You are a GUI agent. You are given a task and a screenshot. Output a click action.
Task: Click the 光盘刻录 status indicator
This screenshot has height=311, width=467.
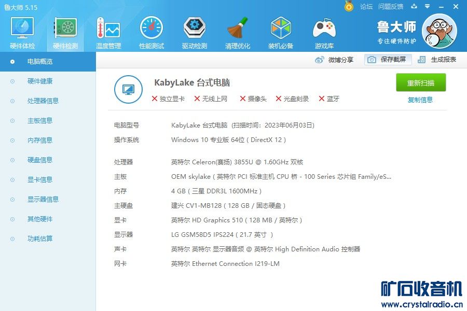click(x=292, y=99)
